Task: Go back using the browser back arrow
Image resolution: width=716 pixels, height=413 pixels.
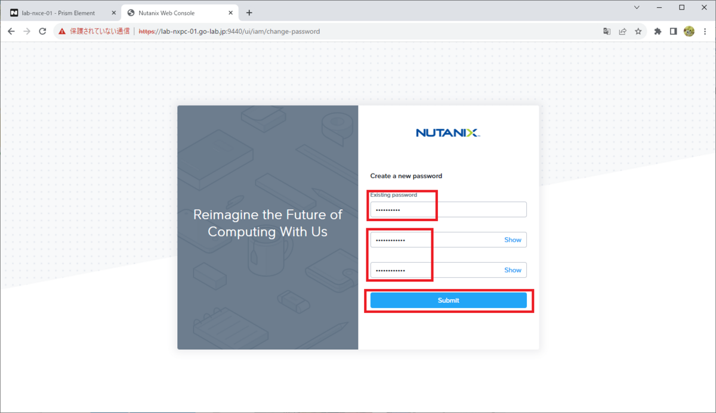Action: [x=11, y=32]
